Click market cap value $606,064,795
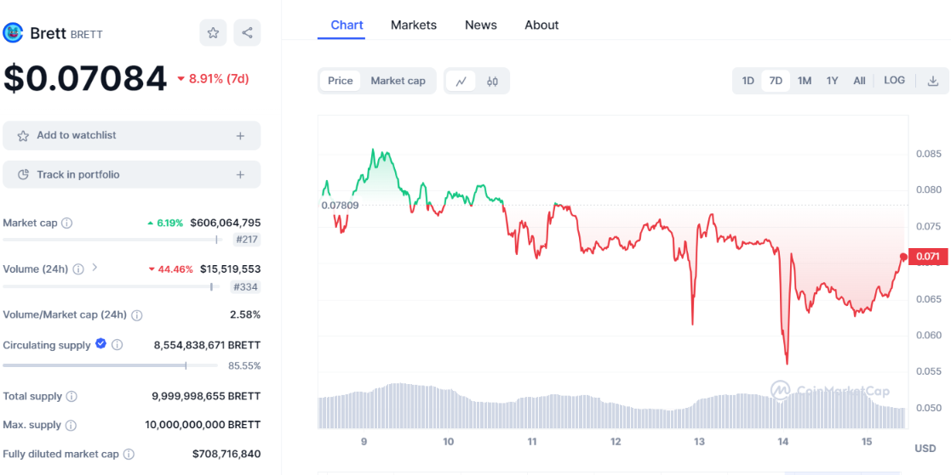The image size is (951, 475). 226,223
